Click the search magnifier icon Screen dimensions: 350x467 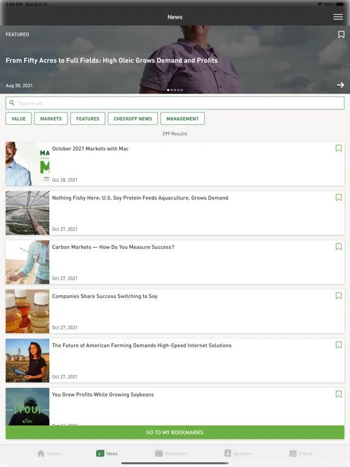[x=12, y=103]
